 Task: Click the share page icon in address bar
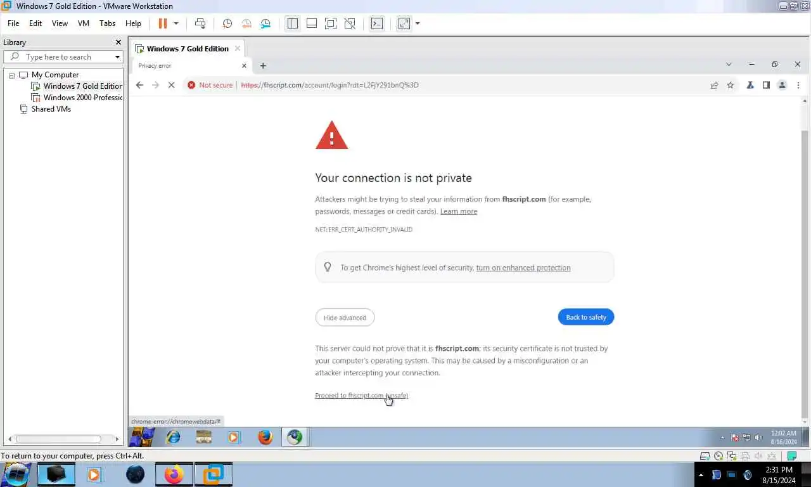(714, 85)
